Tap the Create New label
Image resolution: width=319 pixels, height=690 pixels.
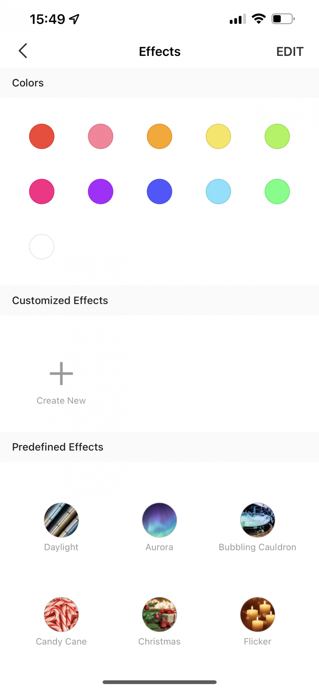coord(61,401)
